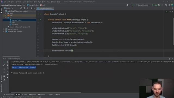Rerun ExampleProject from Run panel
Image resolution: width=174 pixels, height=98 pixels.
(4, 62)
